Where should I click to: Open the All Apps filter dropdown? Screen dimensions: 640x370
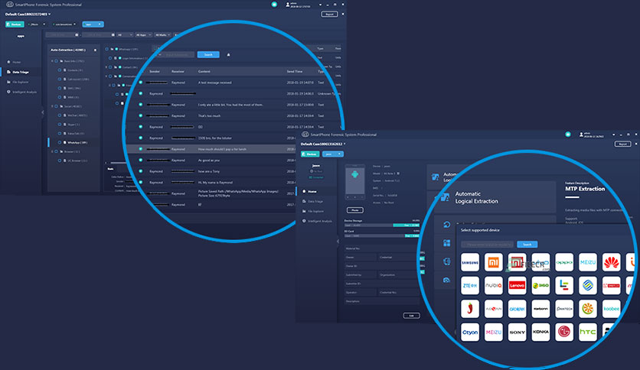(144, 35)
